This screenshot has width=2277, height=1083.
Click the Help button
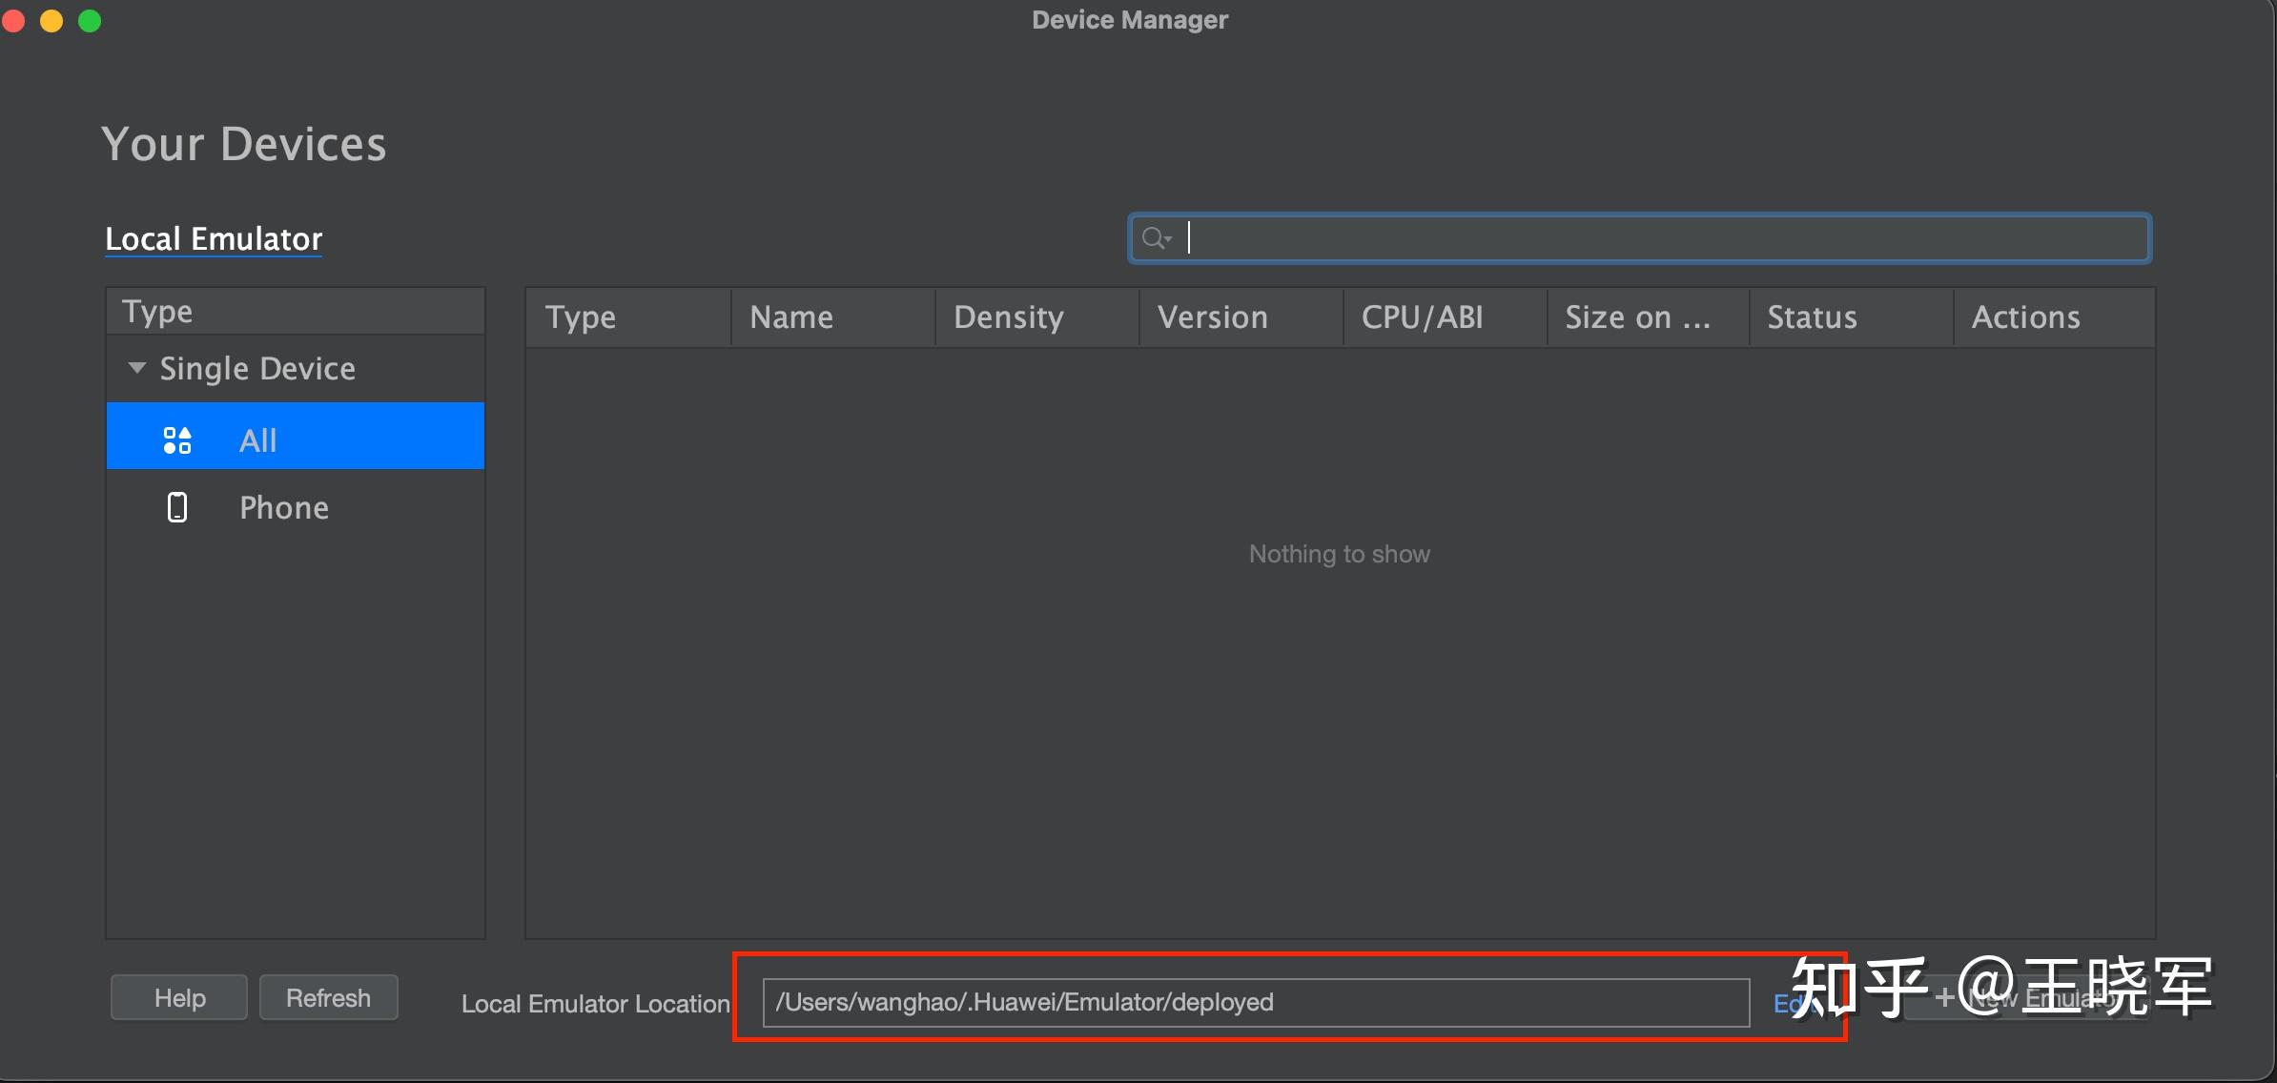click(179, 997)
